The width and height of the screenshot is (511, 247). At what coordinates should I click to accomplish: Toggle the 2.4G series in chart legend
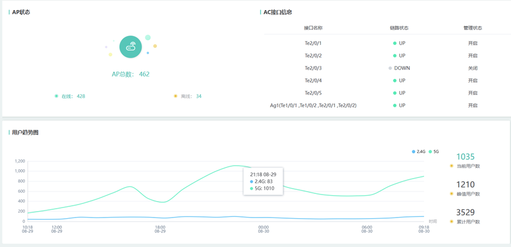coord(419,152)
